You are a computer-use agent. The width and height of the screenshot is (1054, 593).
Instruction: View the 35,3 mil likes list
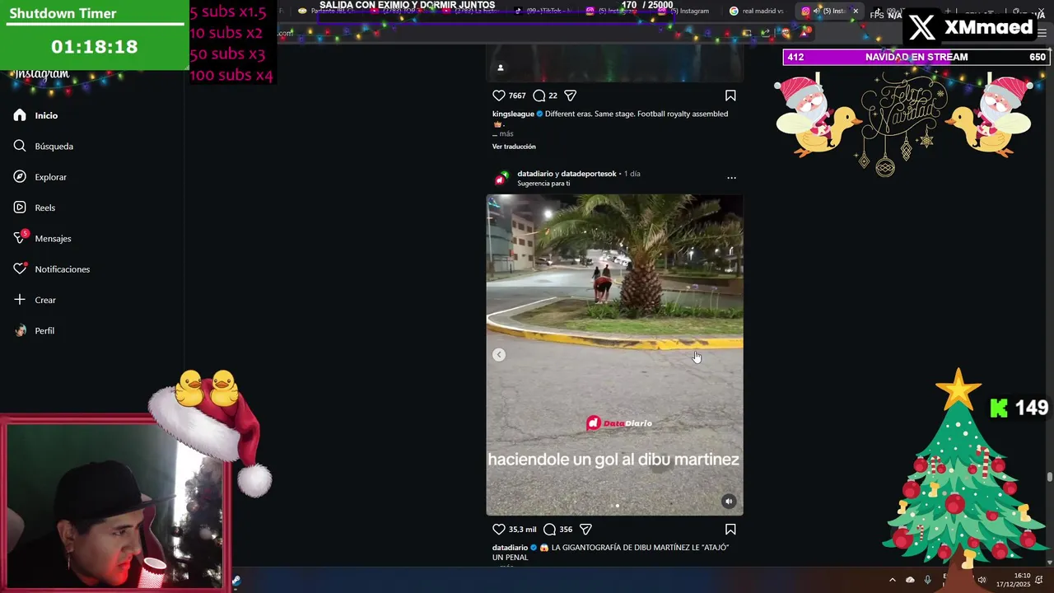pyautogui.click(x=522, y=530)
